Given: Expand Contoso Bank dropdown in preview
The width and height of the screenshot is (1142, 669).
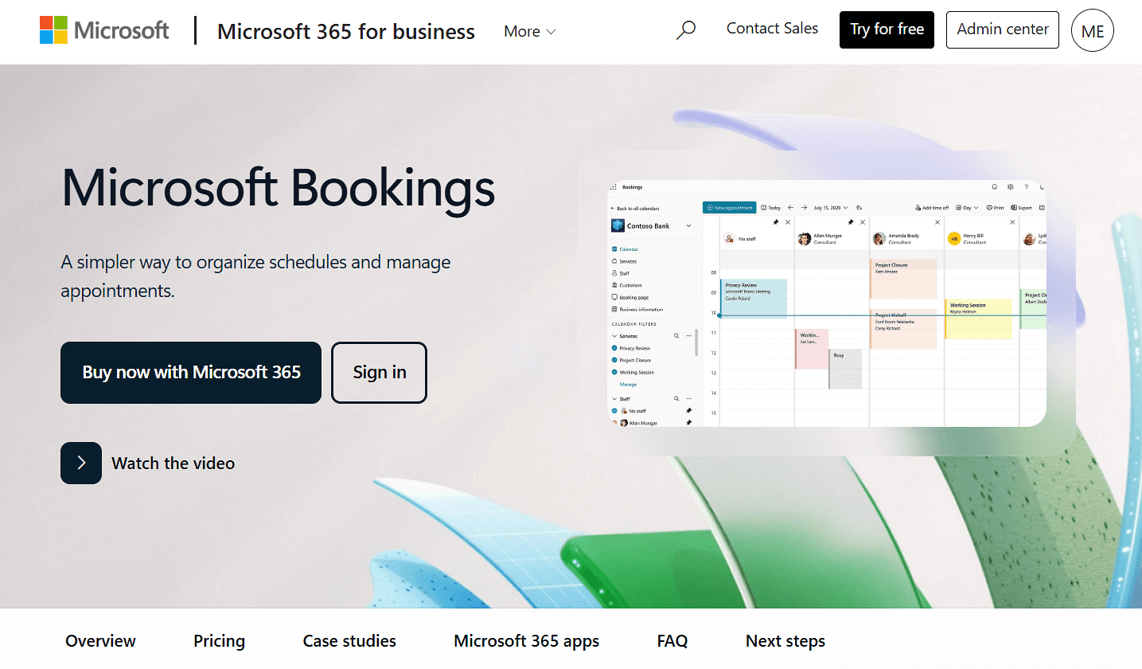Looking at the screenshot, I should click(x=688, y=226).
